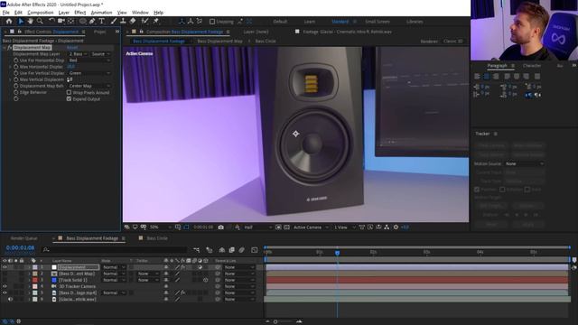Viewport: 578px width, 325px height.
Task: Open the 1 View layout dropdown
Action: pyautogui.click(x=344, y=227)
